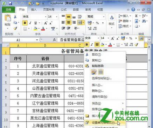Click the Borders icon in ribbon font group
The image size is (153, 128).
(25, 29)
